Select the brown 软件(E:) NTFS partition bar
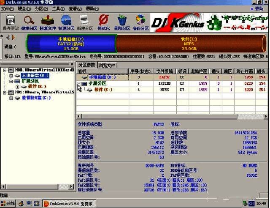Viewport: 270px width, 208px height. [x=191, y=44]
